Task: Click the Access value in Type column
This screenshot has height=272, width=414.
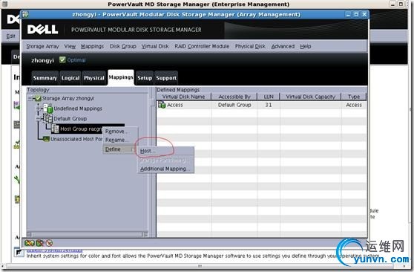Action: (354, 105)
